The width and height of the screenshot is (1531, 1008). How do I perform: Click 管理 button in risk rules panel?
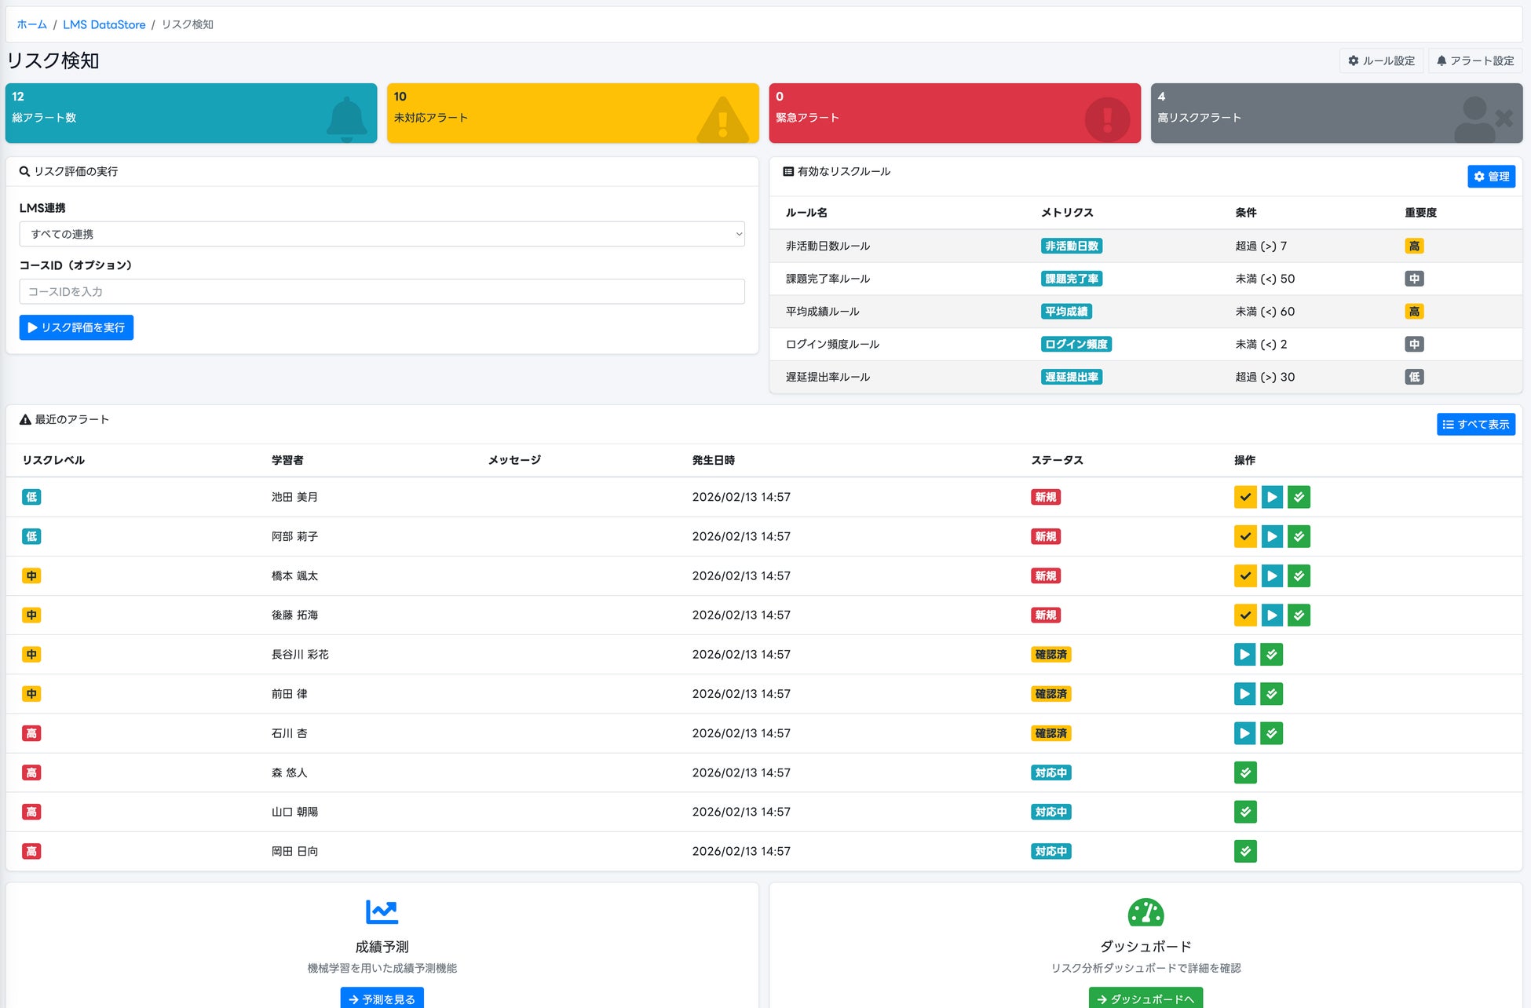[1490, 177]
